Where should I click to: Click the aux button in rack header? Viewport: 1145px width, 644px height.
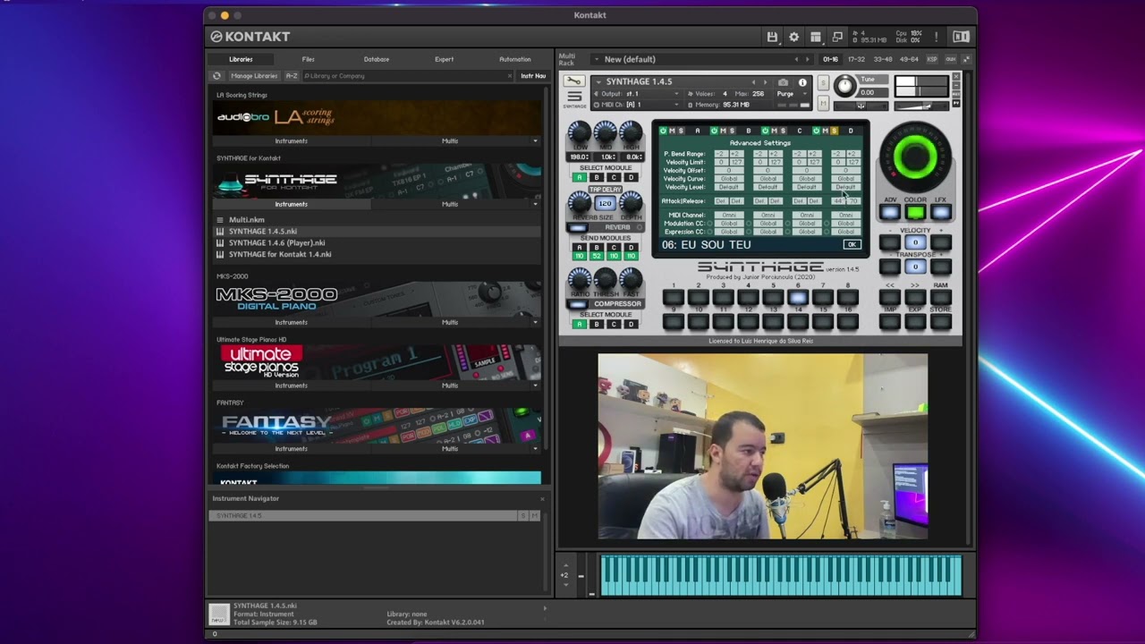click(x=950, y=59)
